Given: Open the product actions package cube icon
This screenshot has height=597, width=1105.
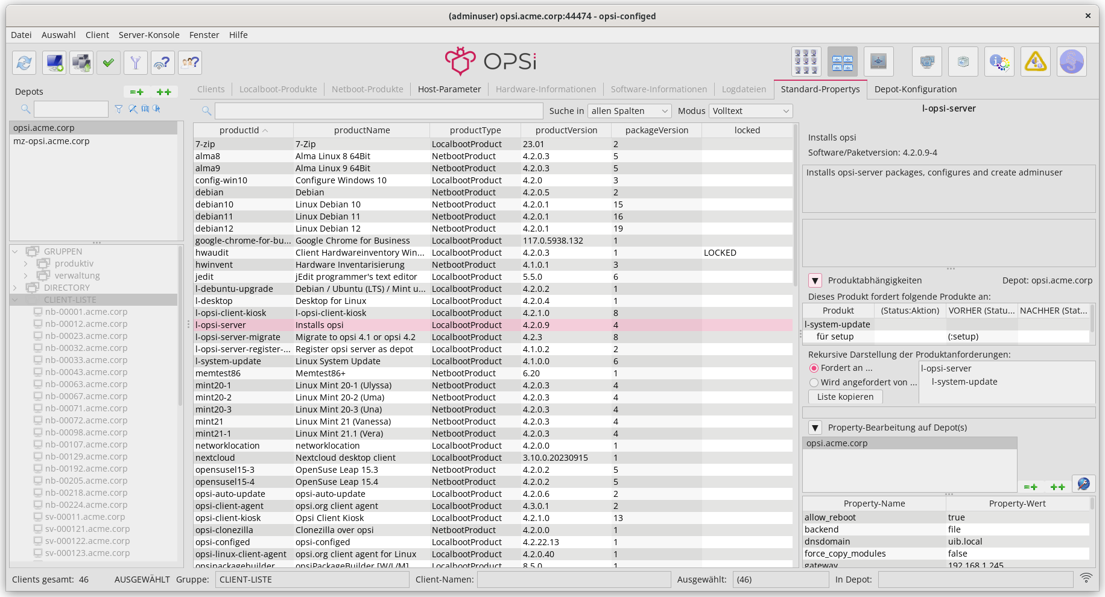Looking at the screenshot, I should [963, 62].
